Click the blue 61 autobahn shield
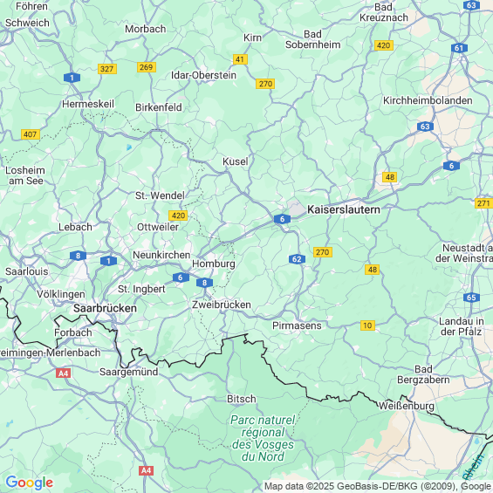This screenshot has width=493, height=493. click(459, 48)
